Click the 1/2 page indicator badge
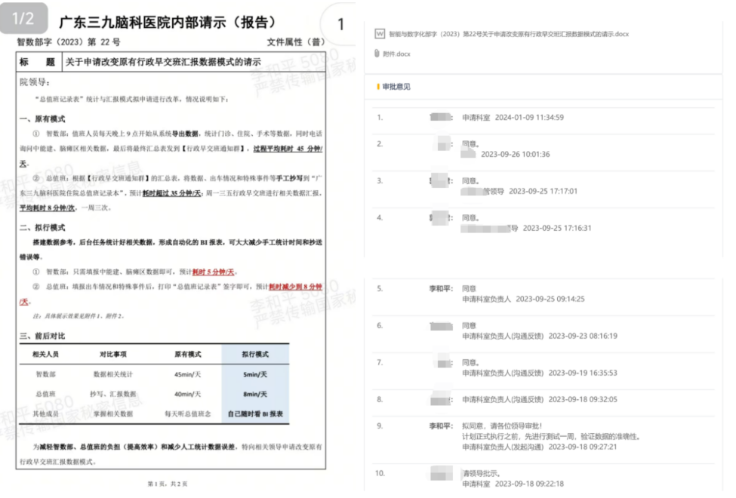The image size is (736, 498). pyautogui.click(x=24, y=19)
